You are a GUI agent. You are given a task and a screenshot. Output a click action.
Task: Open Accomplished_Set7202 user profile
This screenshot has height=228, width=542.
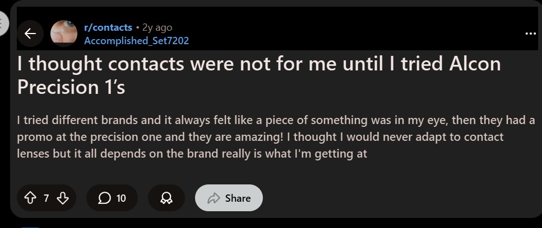point(136,40)
